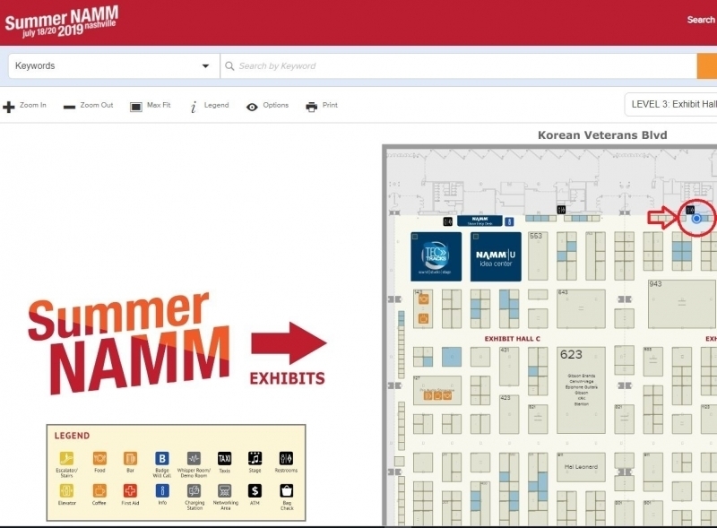Click the Food icon in the legend
Viewport: 717px width, 528px height.
(99, 458)
